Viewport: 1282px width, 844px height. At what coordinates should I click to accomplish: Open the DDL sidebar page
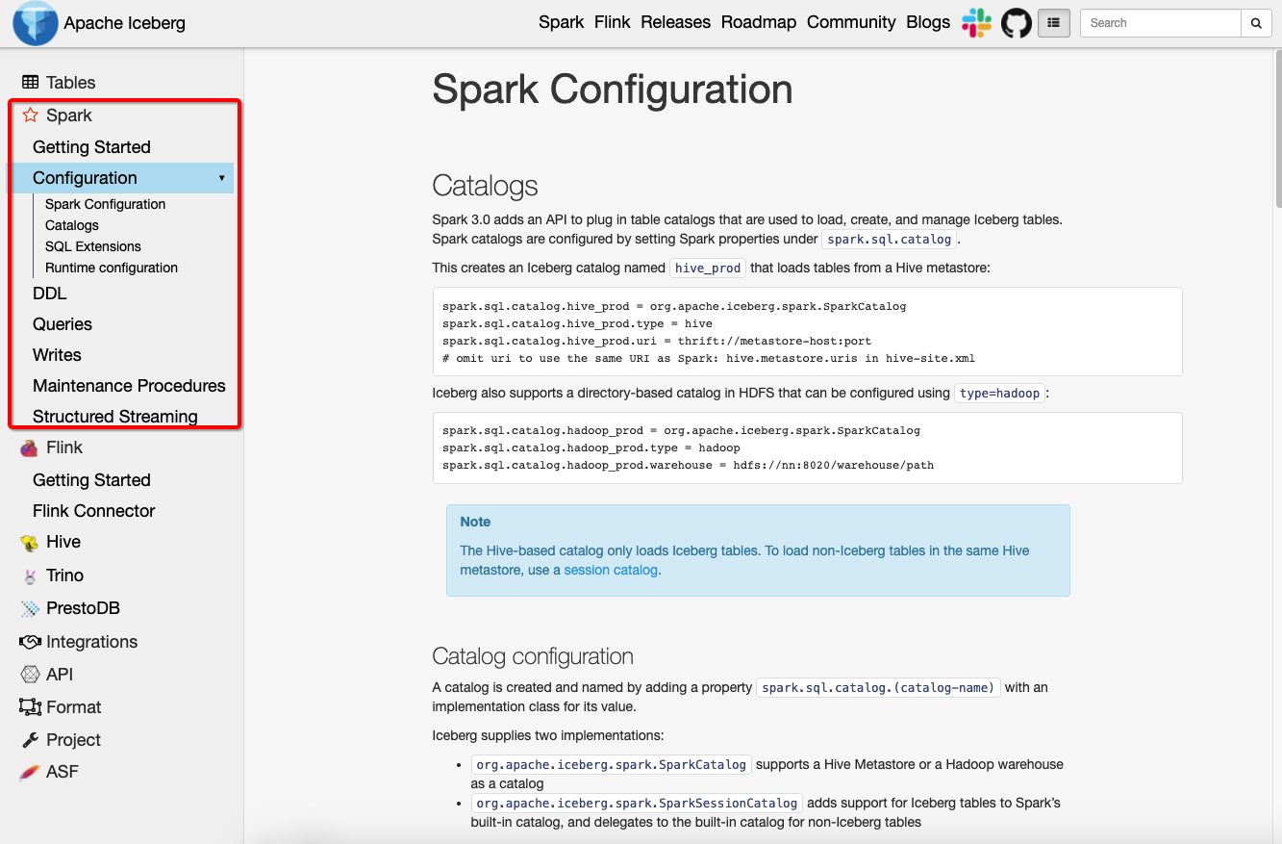click(50, 294)
